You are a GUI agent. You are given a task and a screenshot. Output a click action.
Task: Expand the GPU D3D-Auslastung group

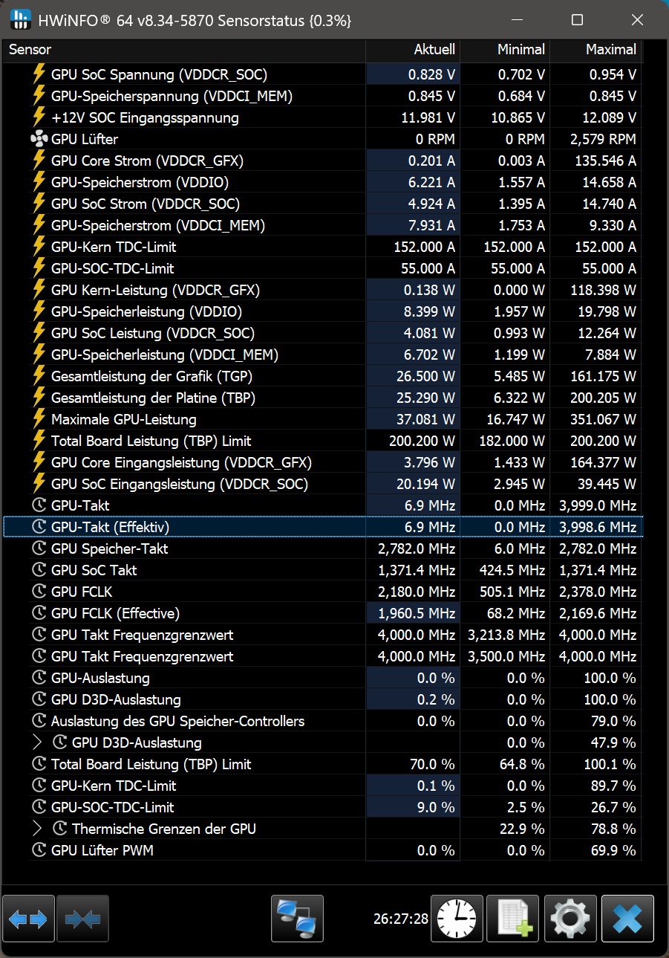(38, 742)
